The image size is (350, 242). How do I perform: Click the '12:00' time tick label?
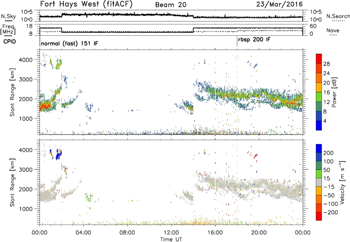click(171, 233)
